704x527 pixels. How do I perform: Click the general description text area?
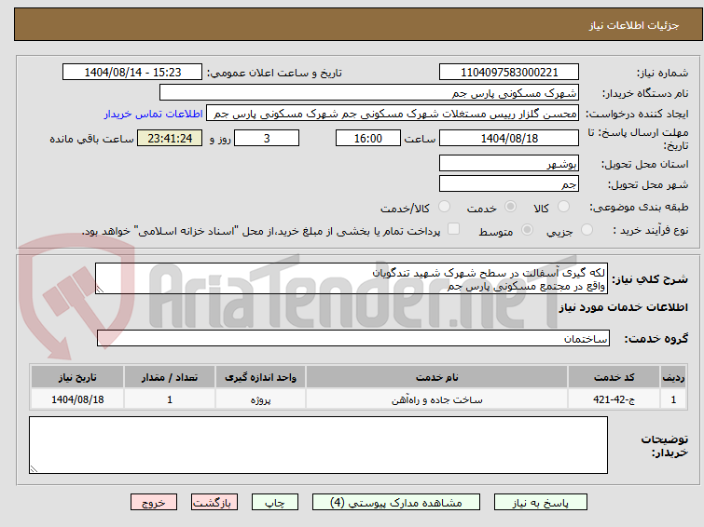[x=352, y=278]
